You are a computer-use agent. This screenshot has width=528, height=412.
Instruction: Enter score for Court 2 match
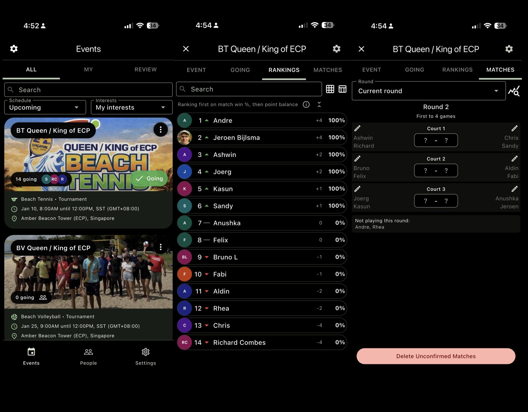(436, 171)
